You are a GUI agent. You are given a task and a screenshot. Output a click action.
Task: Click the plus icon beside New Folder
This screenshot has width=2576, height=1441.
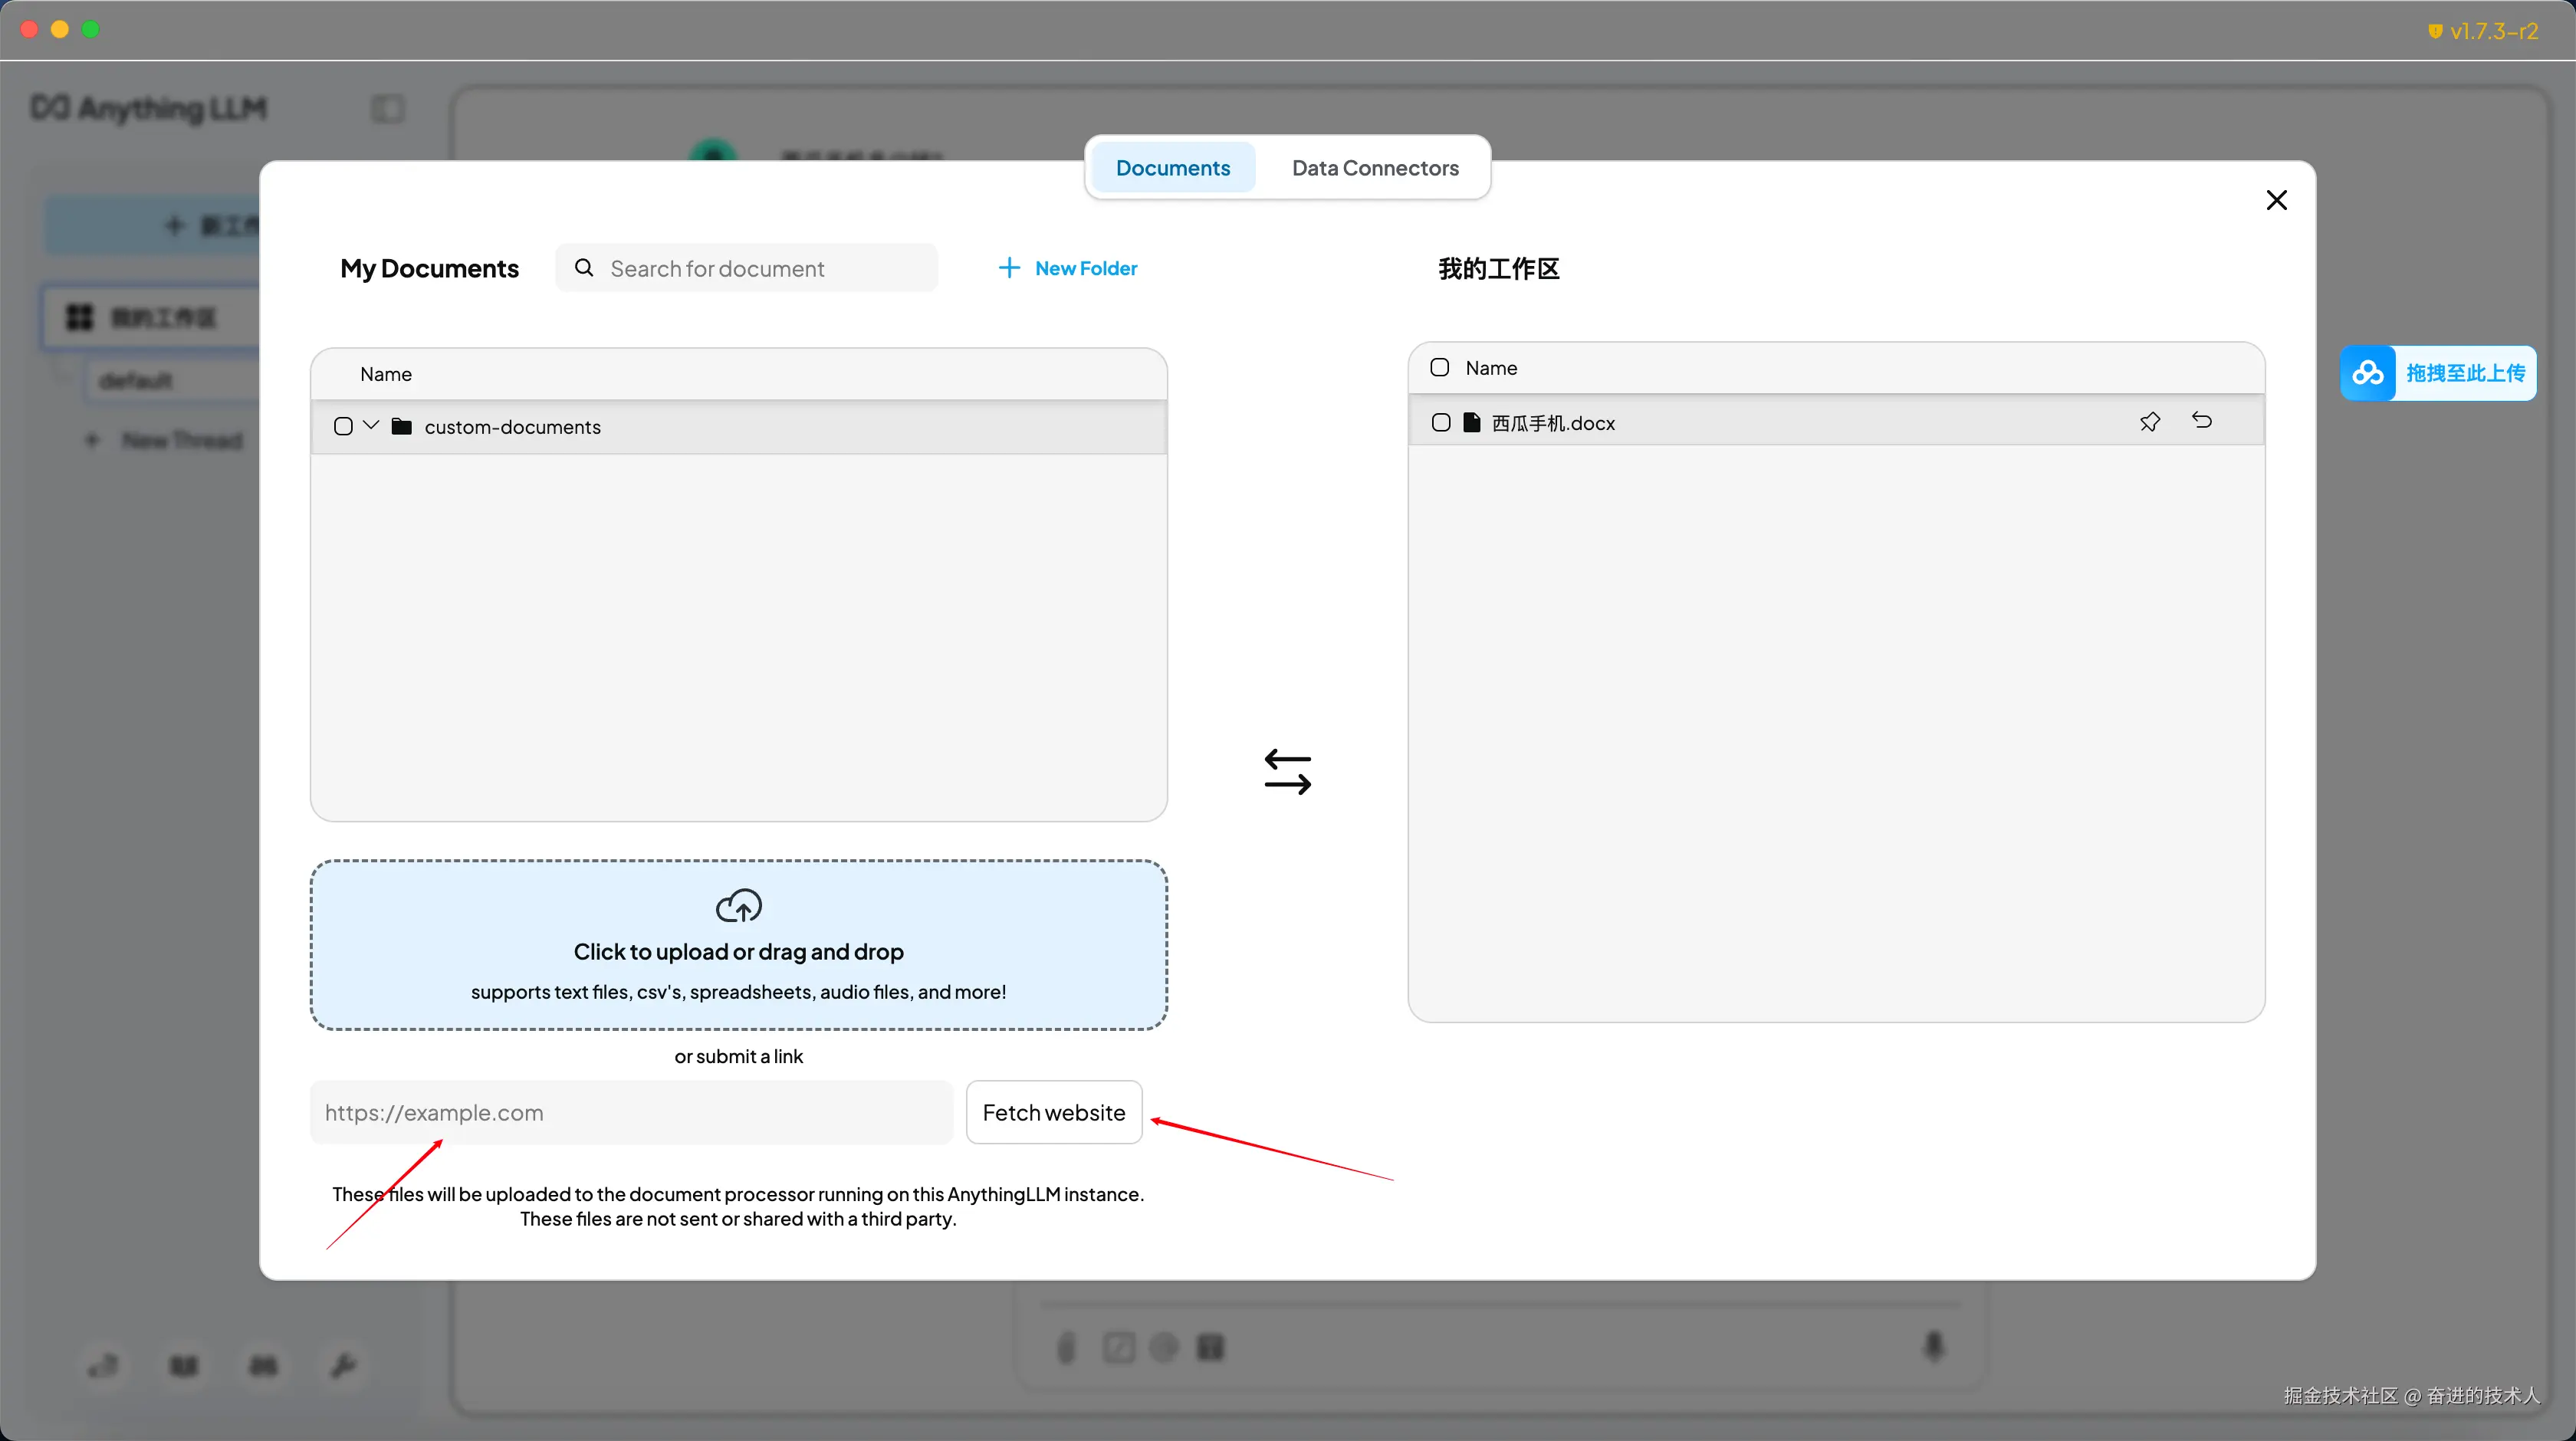[1009, 268]
